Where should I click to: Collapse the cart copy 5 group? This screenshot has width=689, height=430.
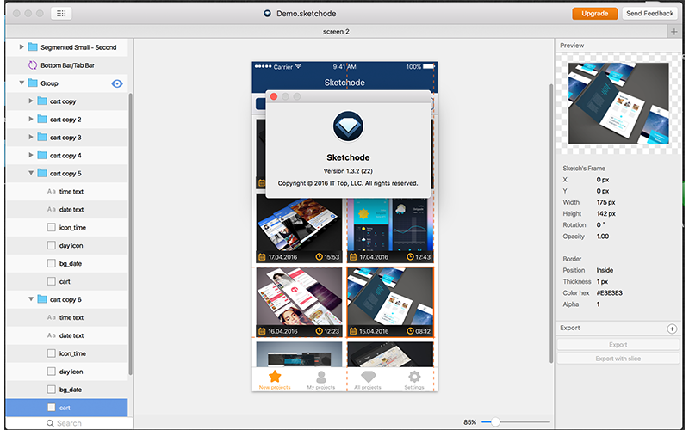tap(31, 173)
